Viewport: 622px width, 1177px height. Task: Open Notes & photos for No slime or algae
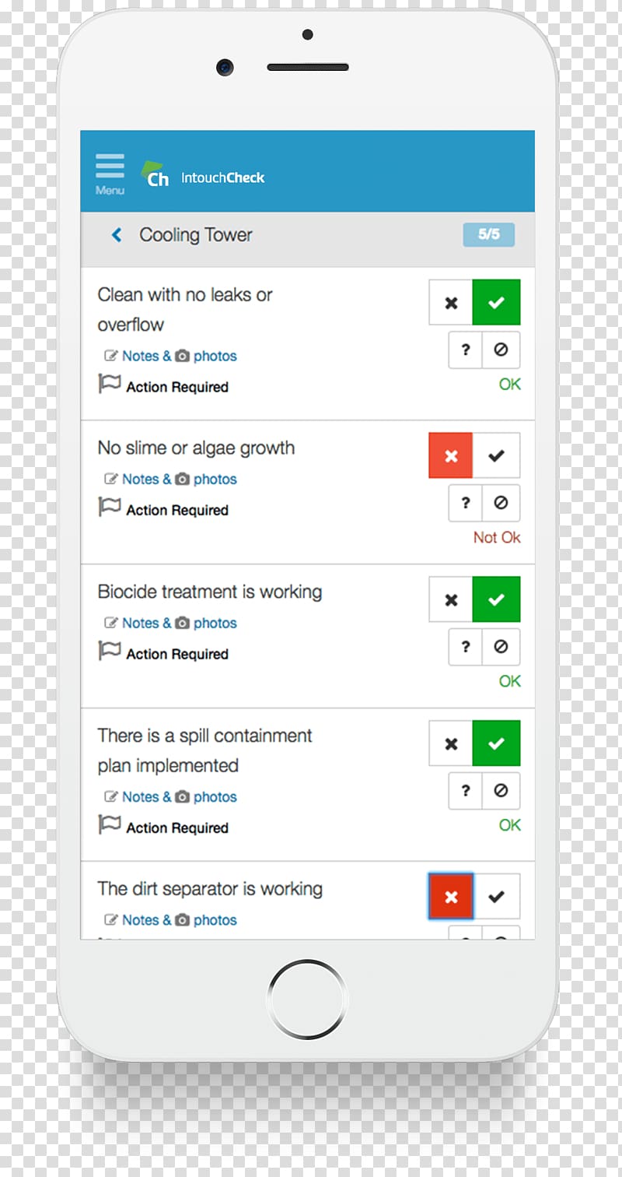[171, 479]
